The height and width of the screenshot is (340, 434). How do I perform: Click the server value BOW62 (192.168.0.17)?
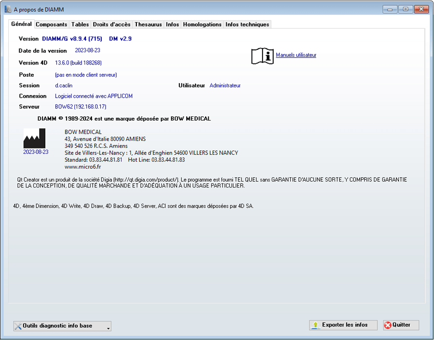point(81,106)
